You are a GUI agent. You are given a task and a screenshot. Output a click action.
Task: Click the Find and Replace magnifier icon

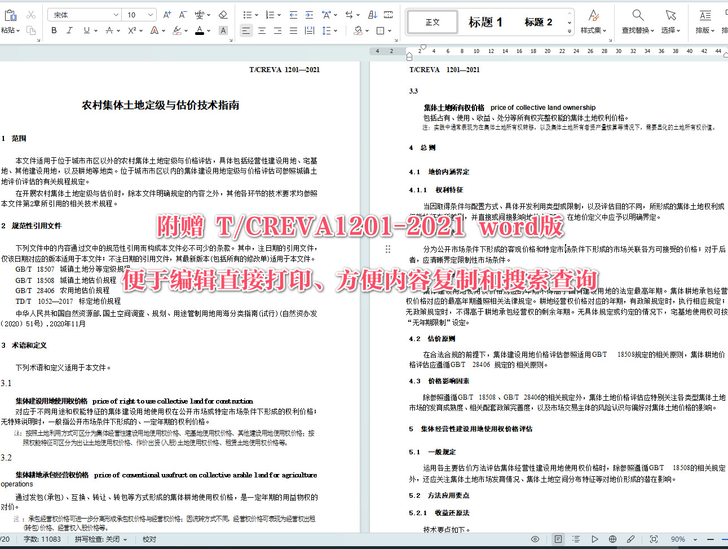pyautogui.click(x=638, y=15)
